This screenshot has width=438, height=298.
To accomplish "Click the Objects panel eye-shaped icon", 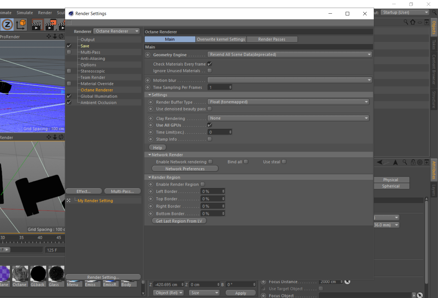I will tap(420, 23).
